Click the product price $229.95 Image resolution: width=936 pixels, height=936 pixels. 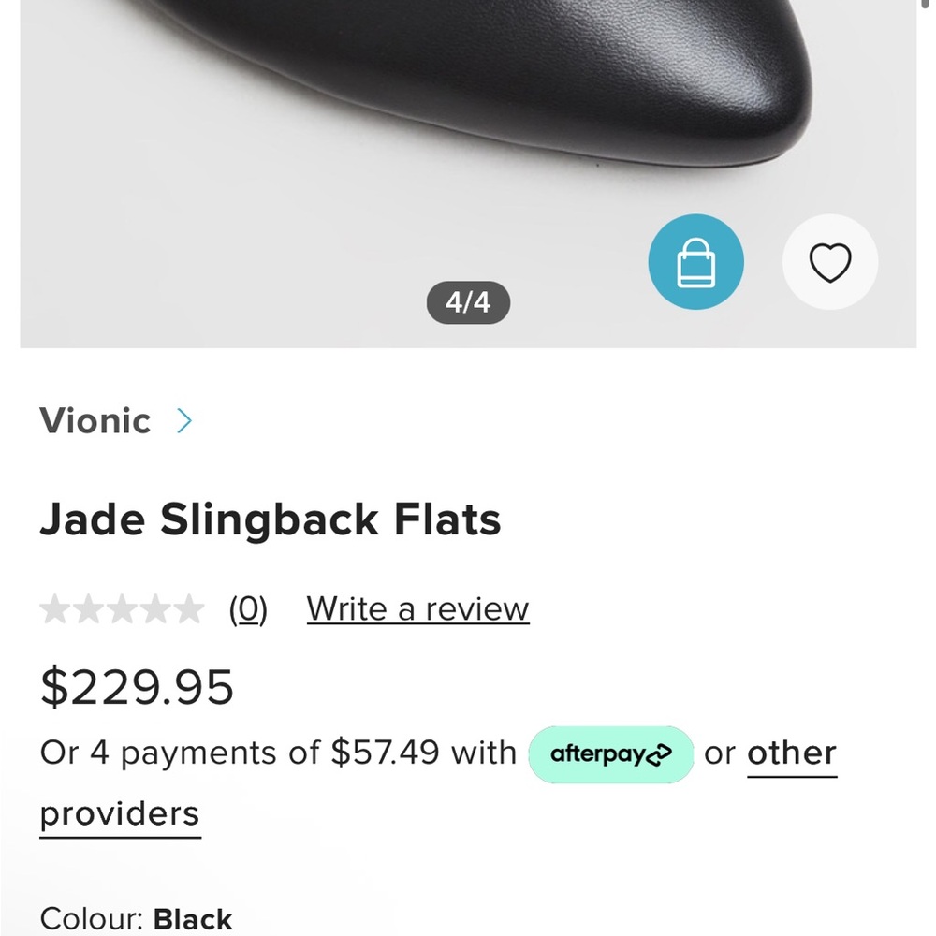(x=137, y=686)
